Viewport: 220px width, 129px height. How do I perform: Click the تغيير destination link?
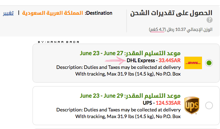pos(8,13)
